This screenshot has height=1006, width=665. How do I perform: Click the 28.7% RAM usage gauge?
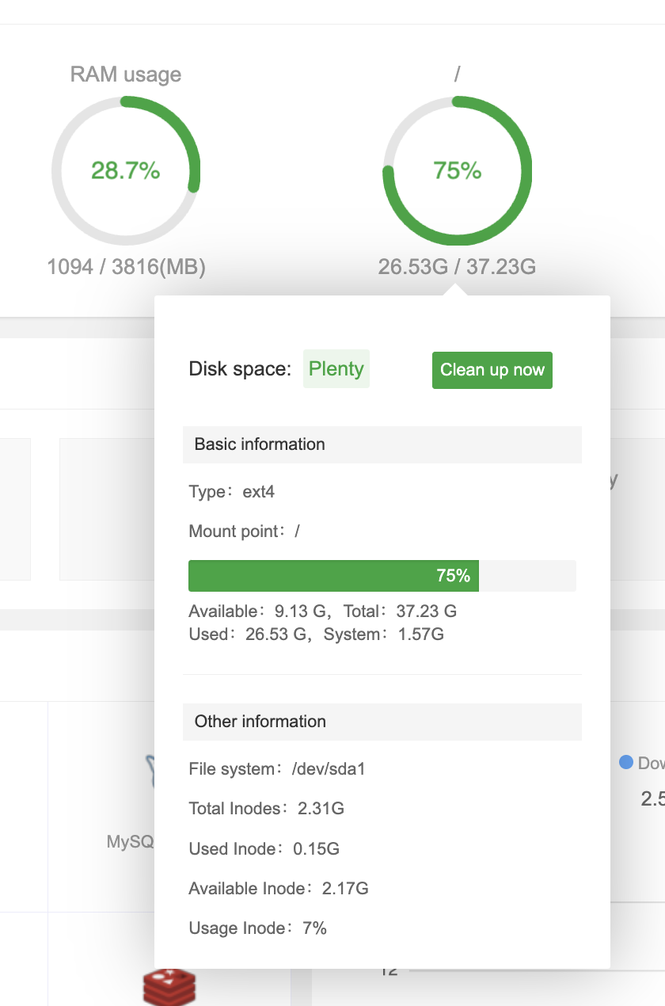(126, 170)
